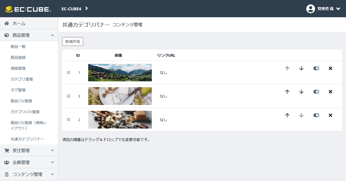Open 商品登録 in the sidebar
This screenshot has width=346, height=181.
pos(18,58)
